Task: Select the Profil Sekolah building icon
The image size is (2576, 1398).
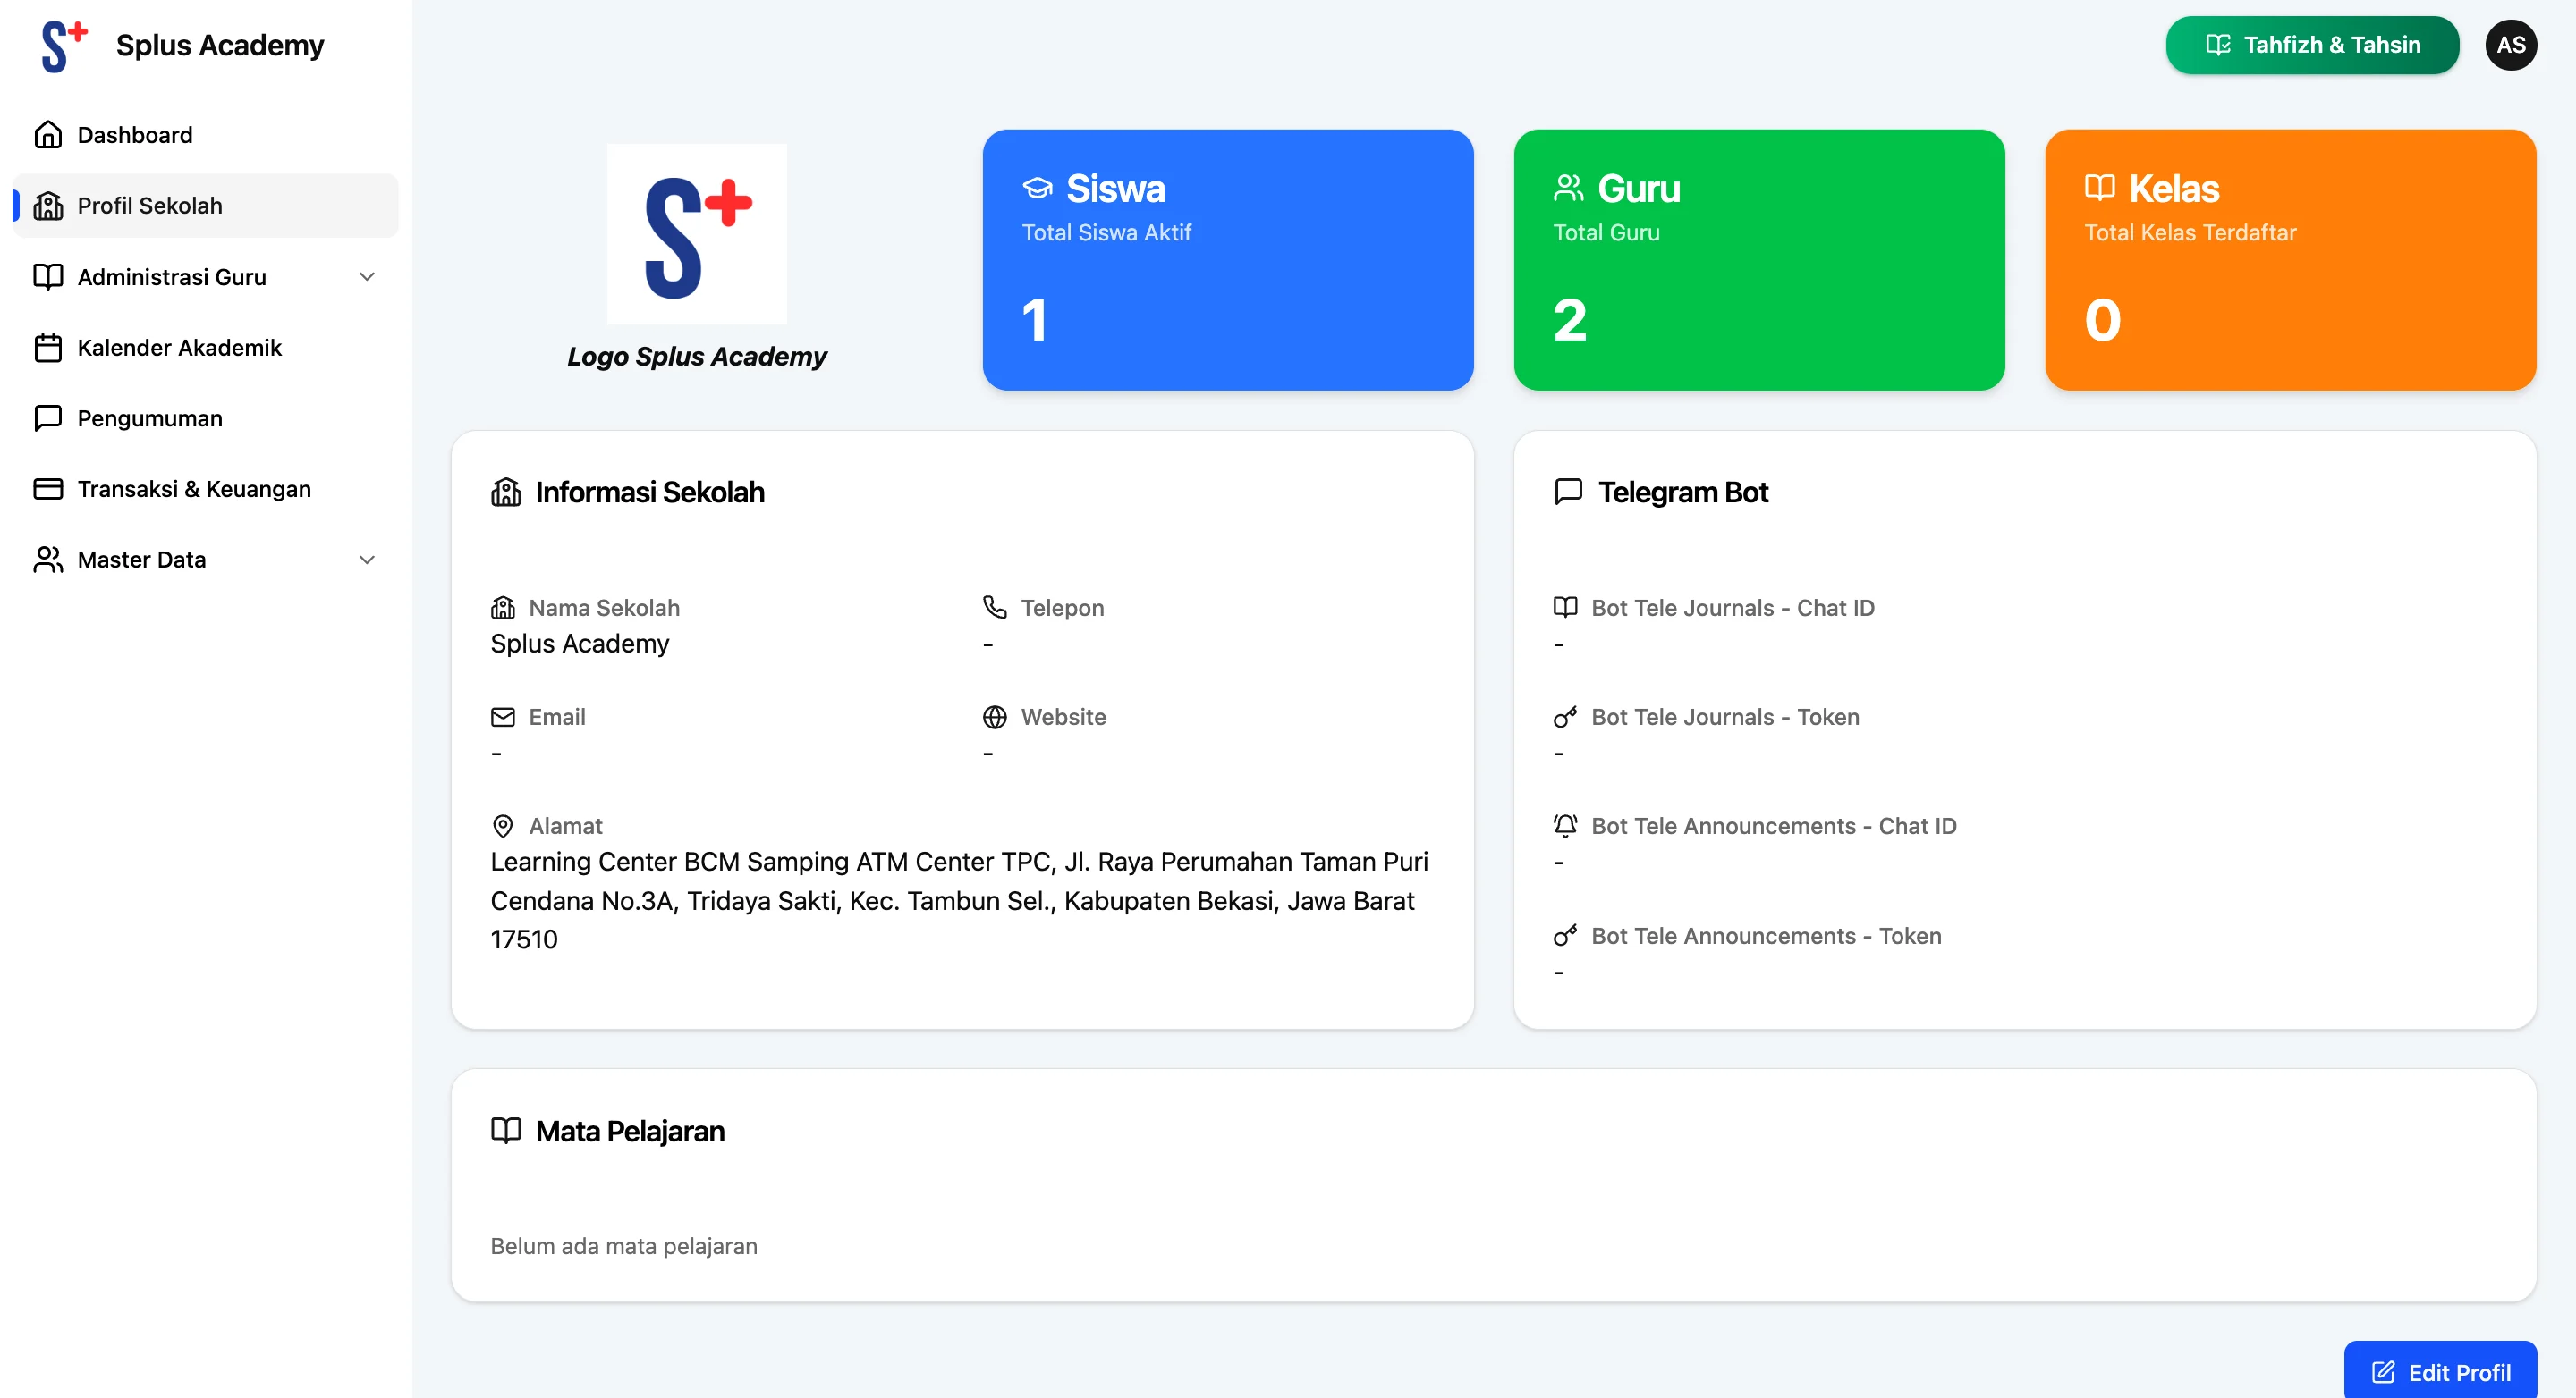Action: (47, 205)
